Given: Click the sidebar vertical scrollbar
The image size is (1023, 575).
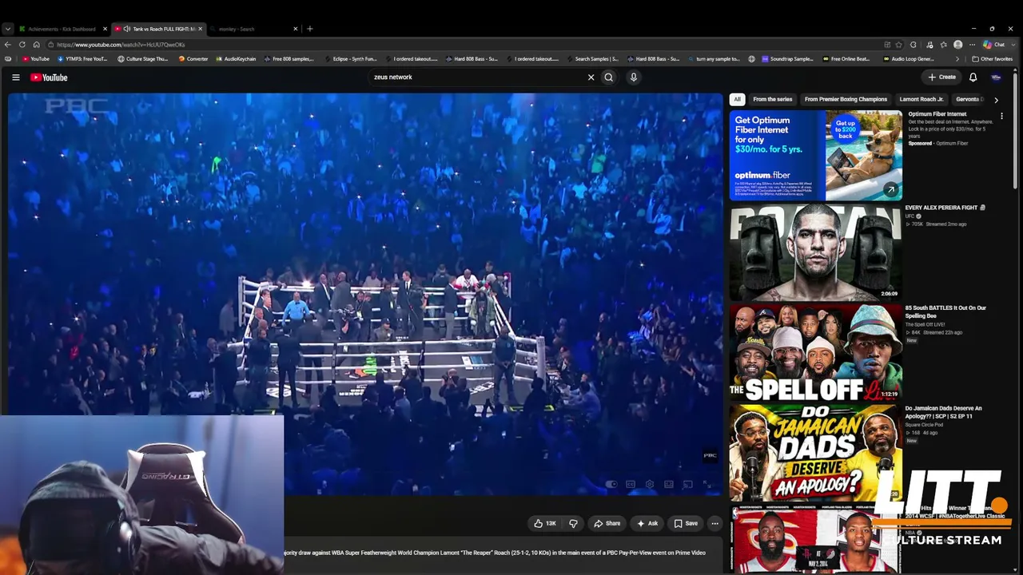Looking at the screenshot, I should tap(1015, 132).
